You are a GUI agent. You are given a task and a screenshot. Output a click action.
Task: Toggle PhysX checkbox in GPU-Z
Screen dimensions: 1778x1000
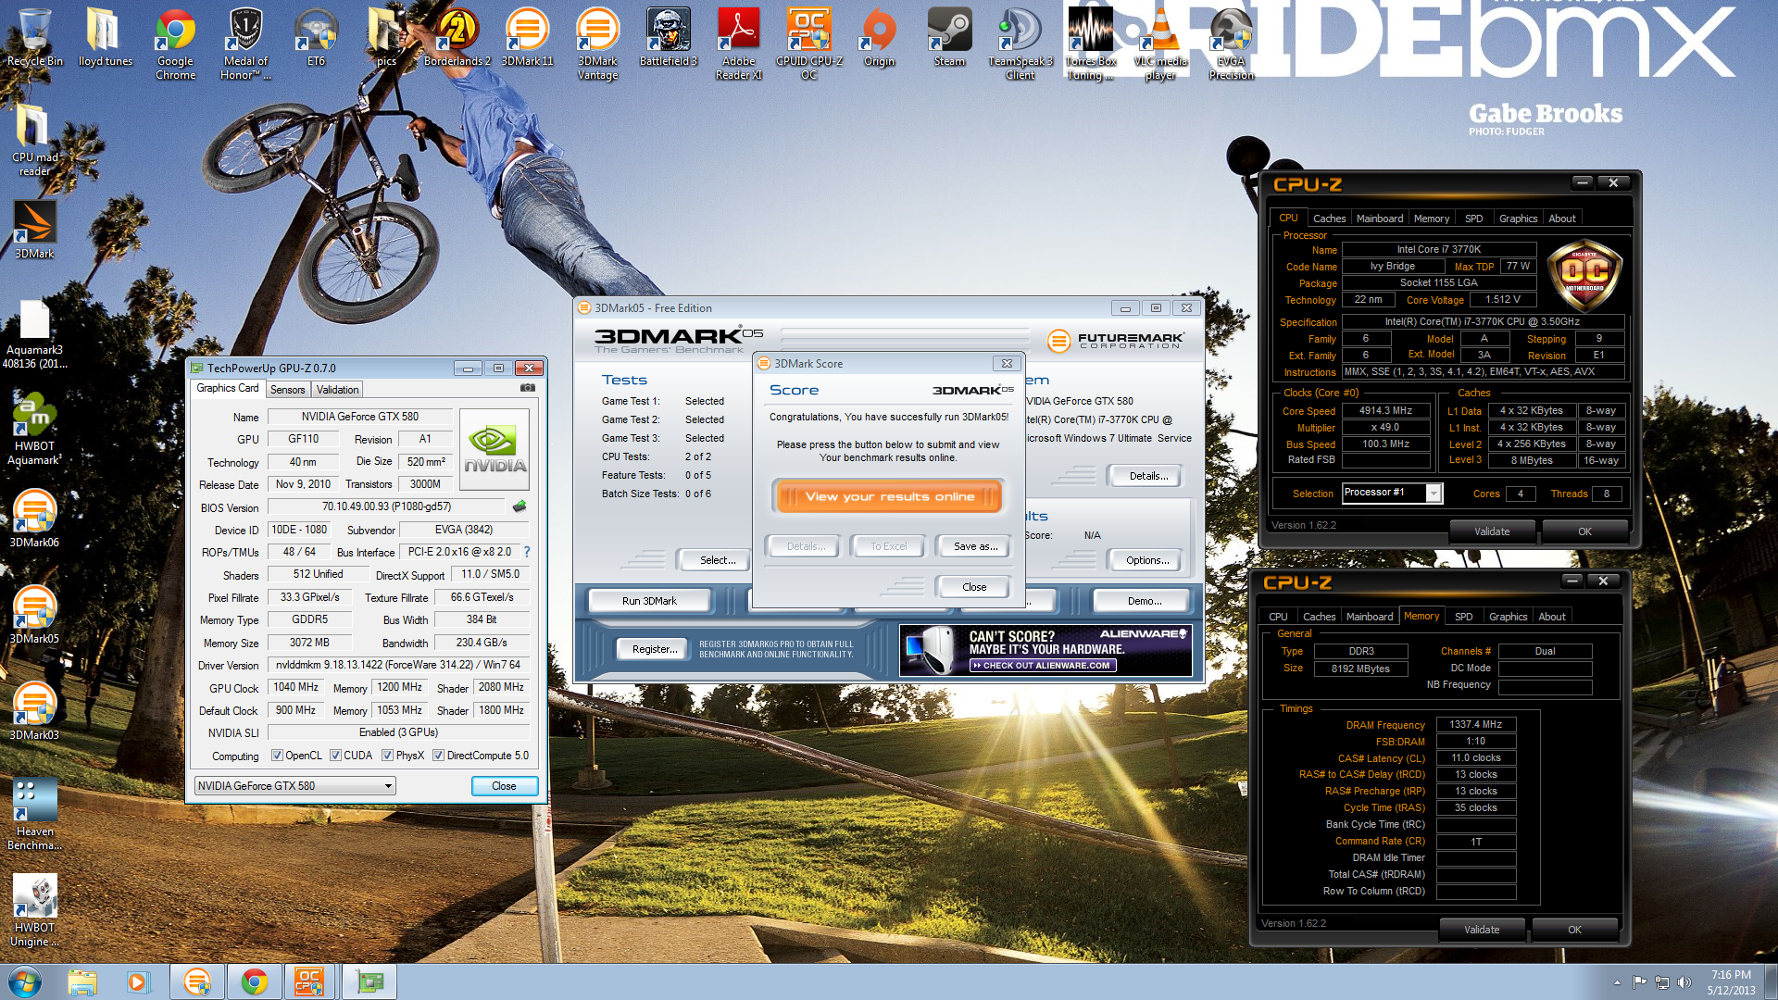pyautogui.click(x=387, y=756)
